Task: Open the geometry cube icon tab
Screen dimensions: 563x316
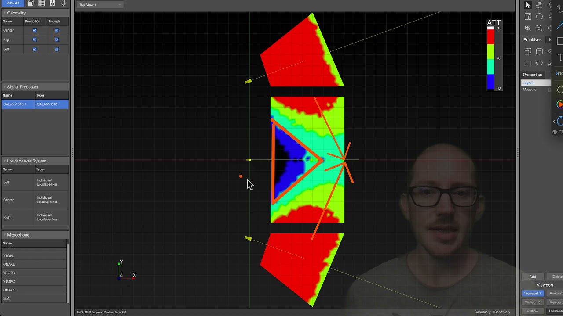Action: pyautogui.click(x=30, y=3)
